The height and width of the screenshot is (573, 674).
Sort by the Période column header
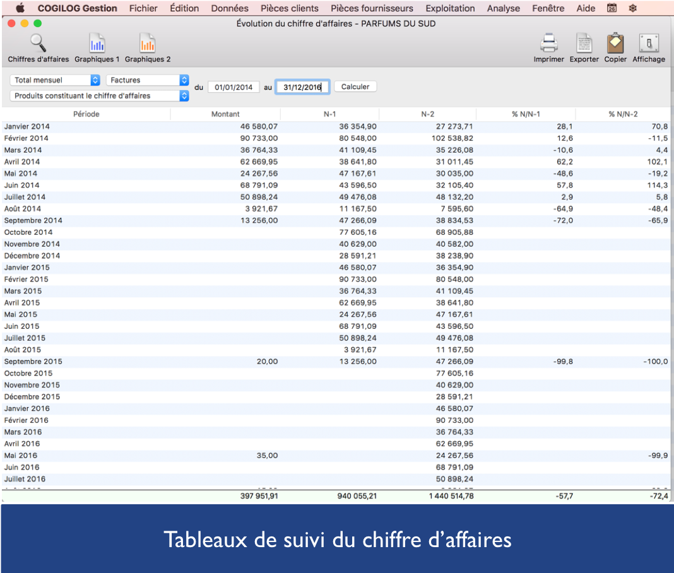(86, 114)
